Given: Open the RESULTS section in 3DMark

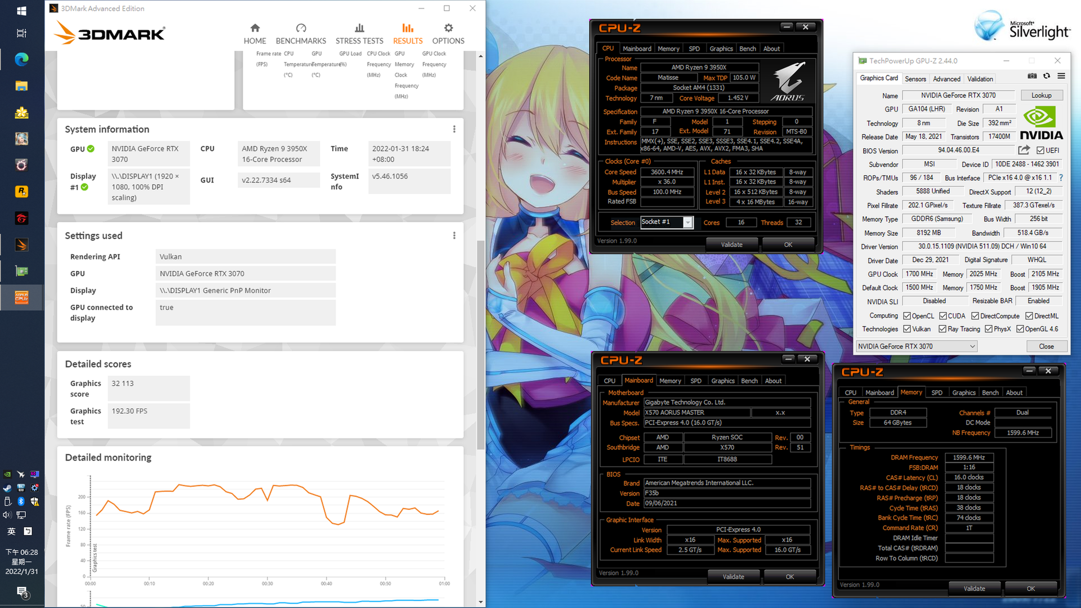Looking at the screenshot, I should pyautogui.click(x=408, y=34).
